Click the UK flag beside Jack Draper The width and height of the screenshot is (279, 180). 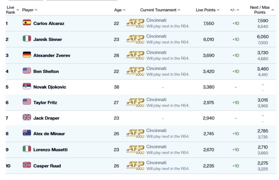pyautogui.click(x=27, y=117)
